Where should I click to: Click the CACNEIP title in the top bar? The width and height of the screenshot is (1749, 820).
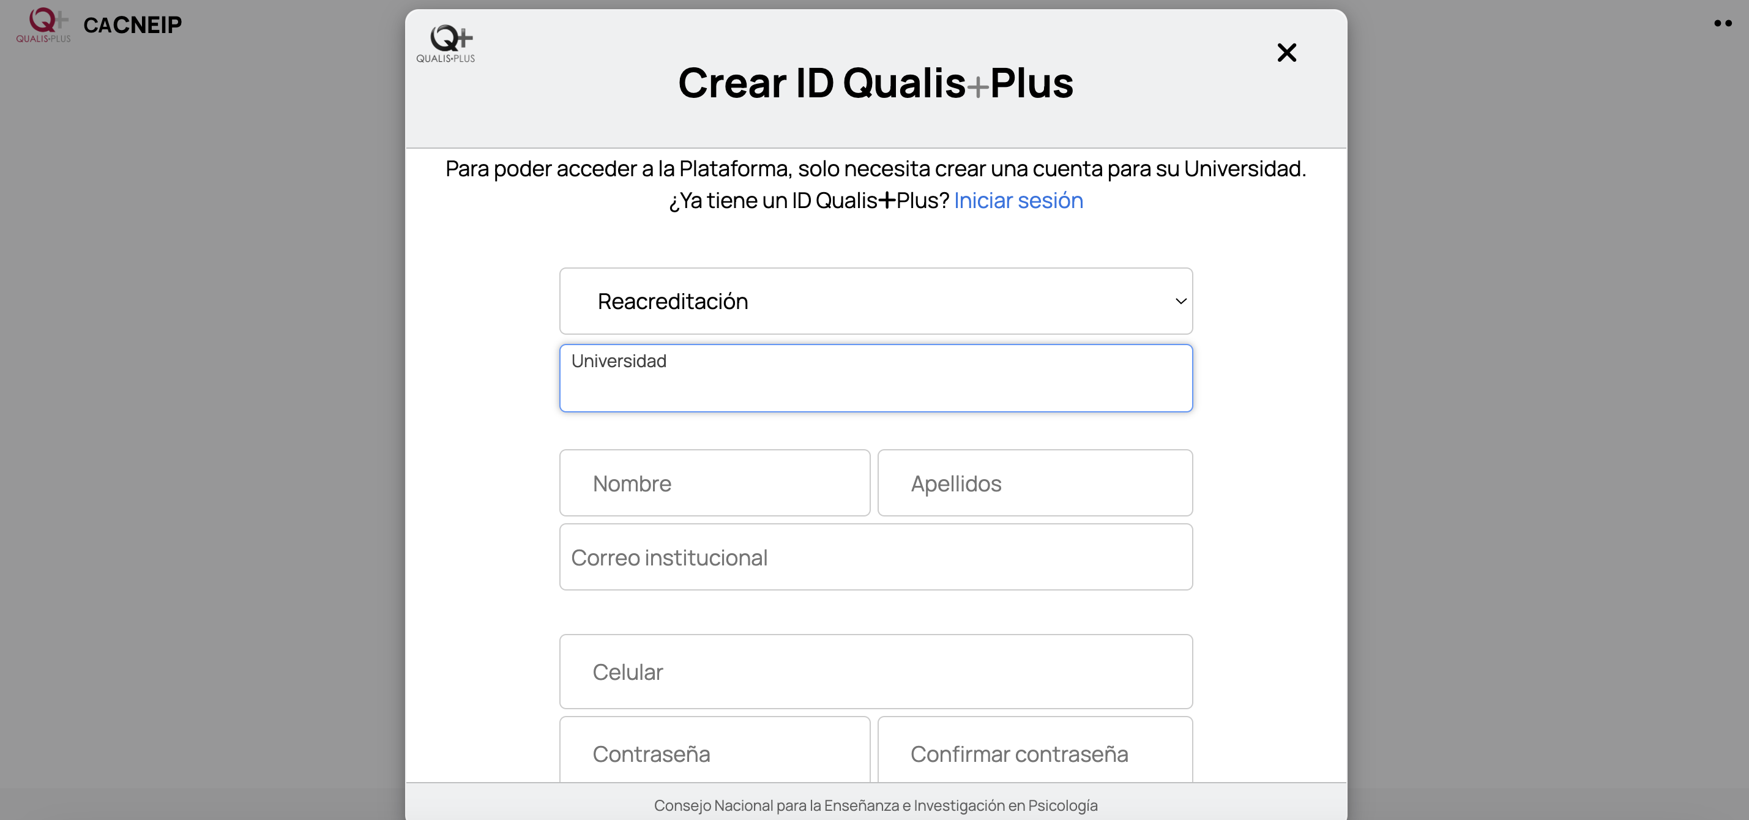point(132,25)
